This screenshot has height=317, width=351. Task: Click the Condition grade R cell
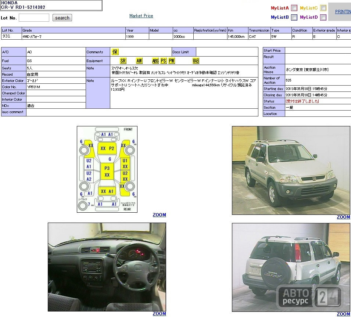click(x=302, y=36)
